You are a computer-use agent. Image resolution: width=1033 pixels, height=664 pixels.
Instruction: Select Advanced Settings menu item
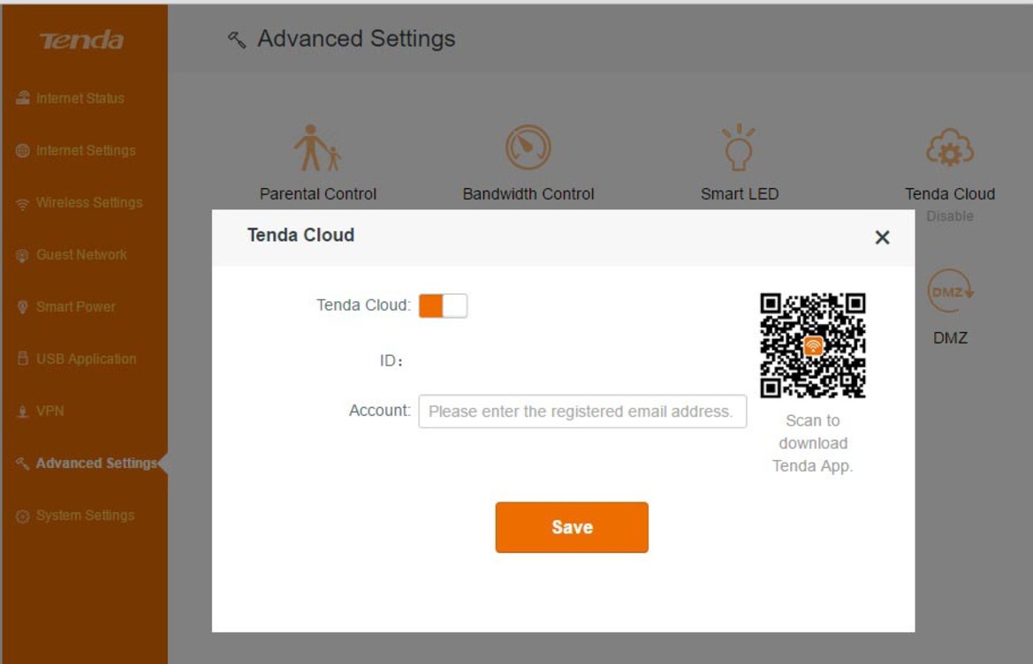pyautogui.click(x=96, y=464)
